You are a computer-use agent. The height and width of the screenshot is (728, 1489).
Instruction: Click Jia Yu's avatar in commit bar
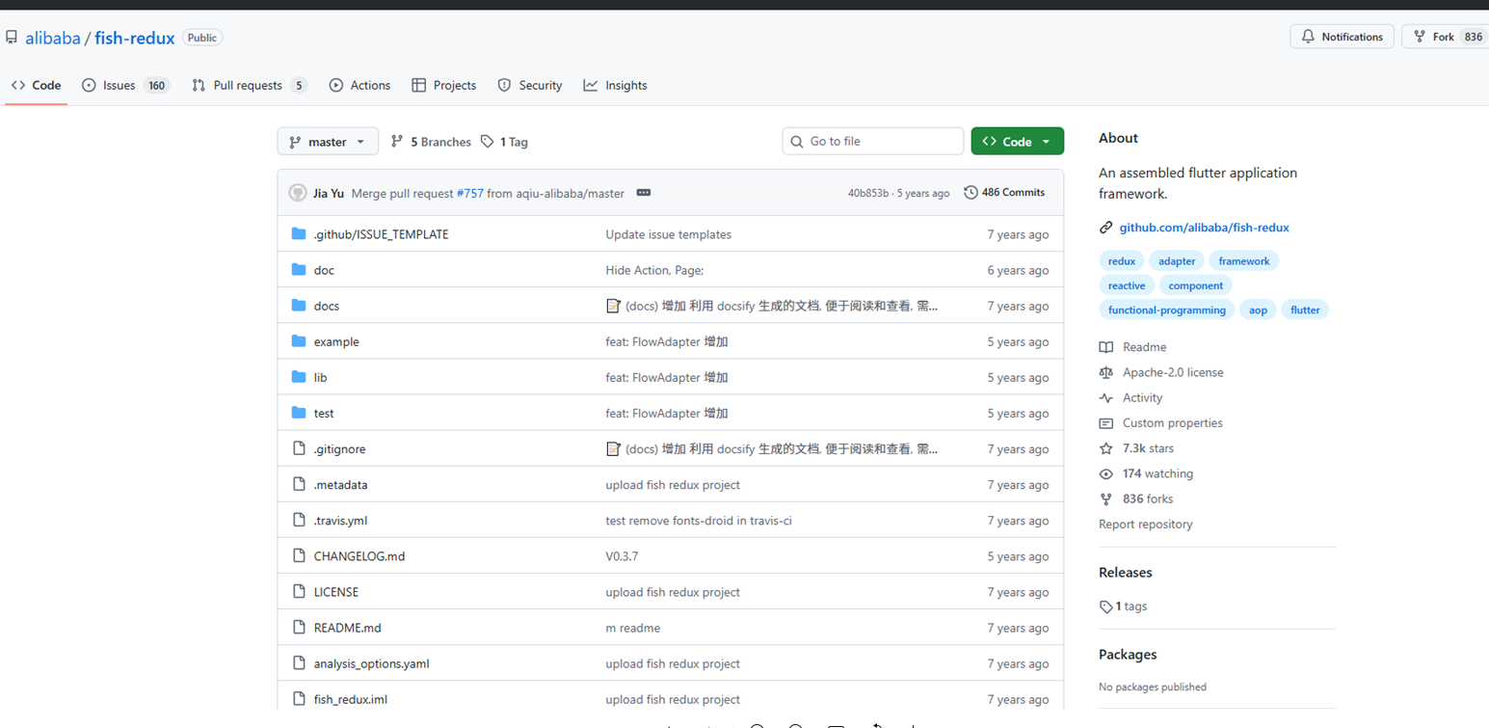(298, 193)
